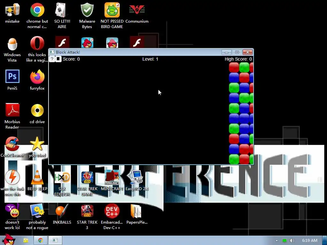Open the 'you tried' gold star icon
Viewport: 327px width, 245px height.
(x=37, y=147)
